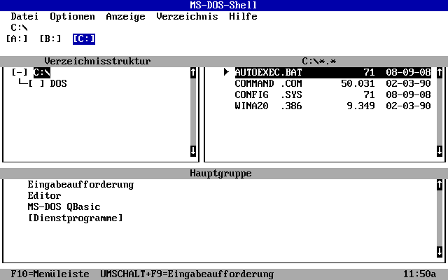The image size is (448, 280).
Task: Open the Datei menu
Action: 24,16
